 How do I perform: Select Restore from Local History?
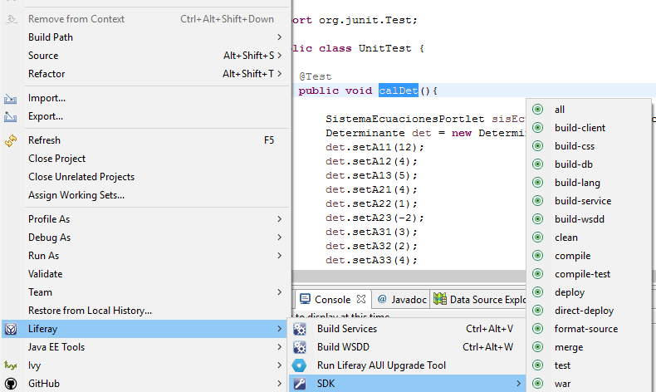point(144,311)
